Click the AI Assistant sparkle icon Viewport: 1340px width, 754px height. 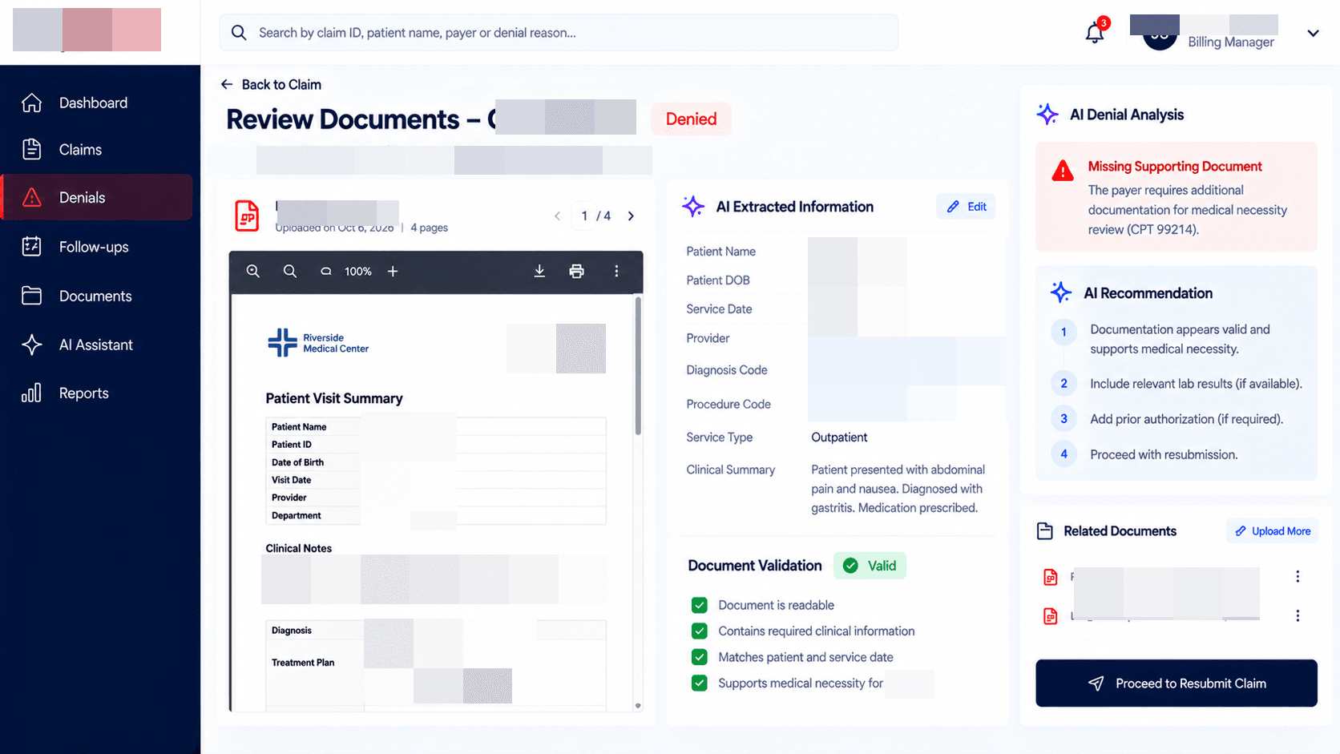(32, 345)
